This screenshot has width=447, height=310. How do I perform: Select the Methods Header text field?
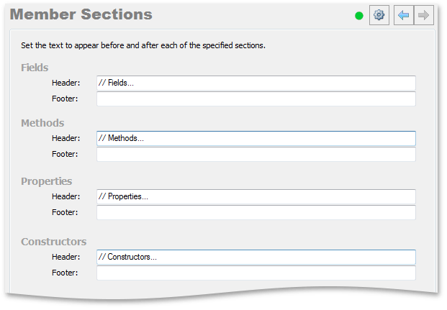click(x=256, y=138)
